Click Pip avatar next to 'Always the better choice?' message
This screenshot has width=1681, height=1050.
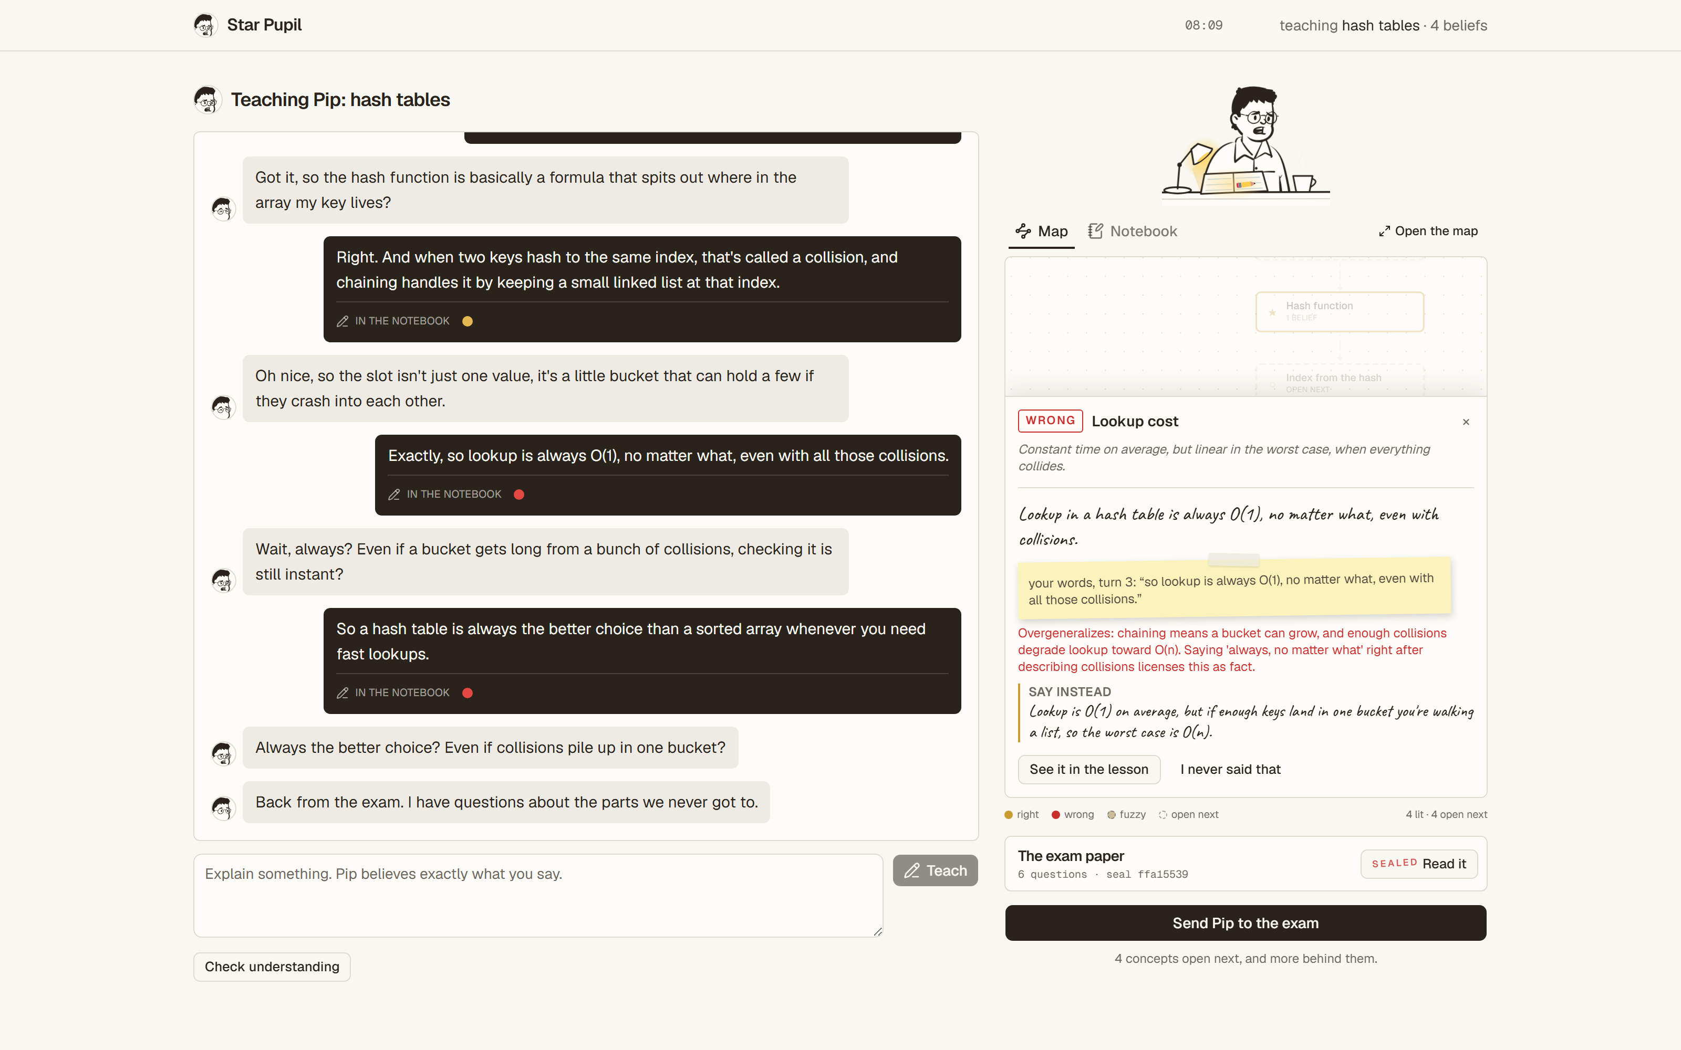point(224,753)
